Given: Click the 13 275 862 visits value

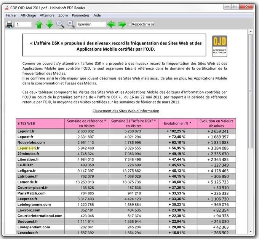Looking at the screenshot, I should coord(132,170).
